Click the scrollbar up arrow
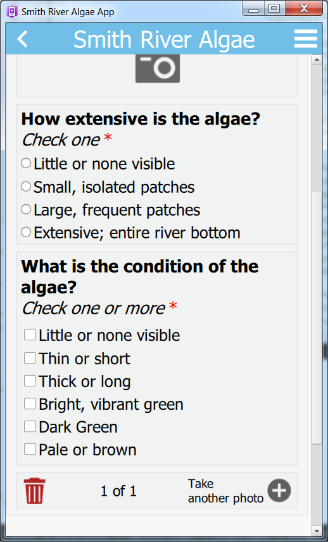Image resolution: width=328 pixels, height=542 pixels. [317, 60]
